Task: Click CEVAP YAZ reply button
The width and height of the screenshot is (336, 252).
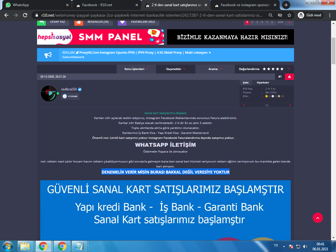Action: click(x=57, y=22)
